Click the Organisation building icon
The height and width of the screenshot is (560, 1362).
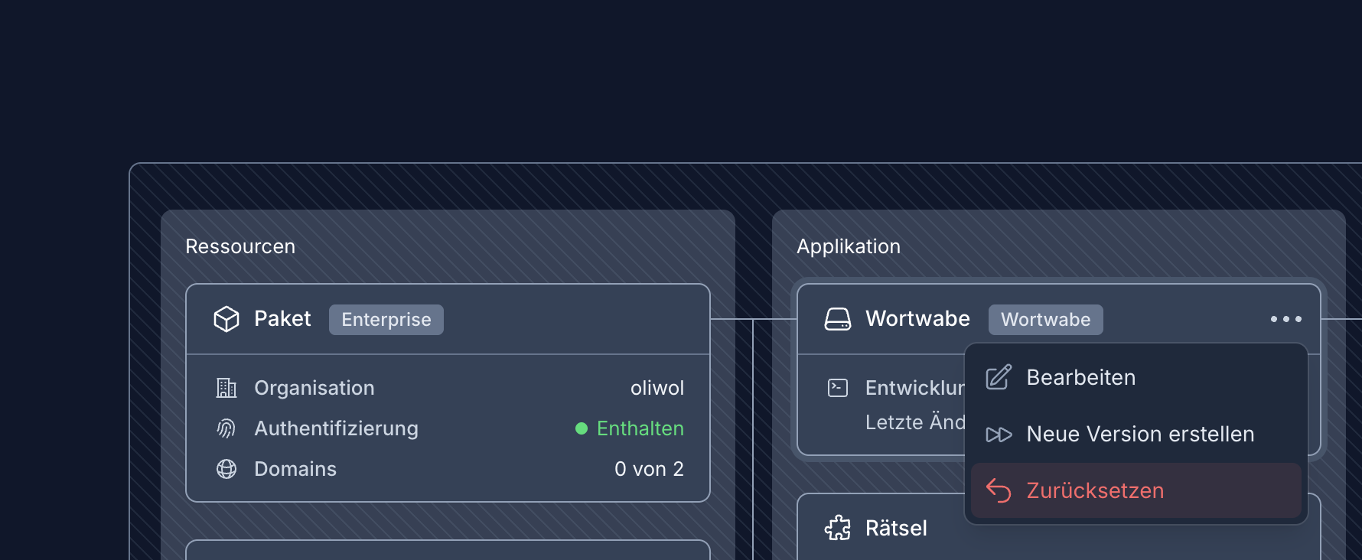pos(226,388)
